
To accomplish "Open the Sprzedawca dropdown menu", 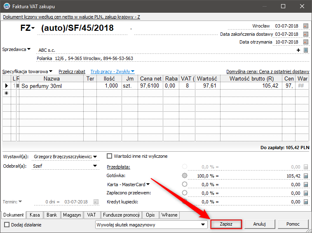I will coord(29,49).
